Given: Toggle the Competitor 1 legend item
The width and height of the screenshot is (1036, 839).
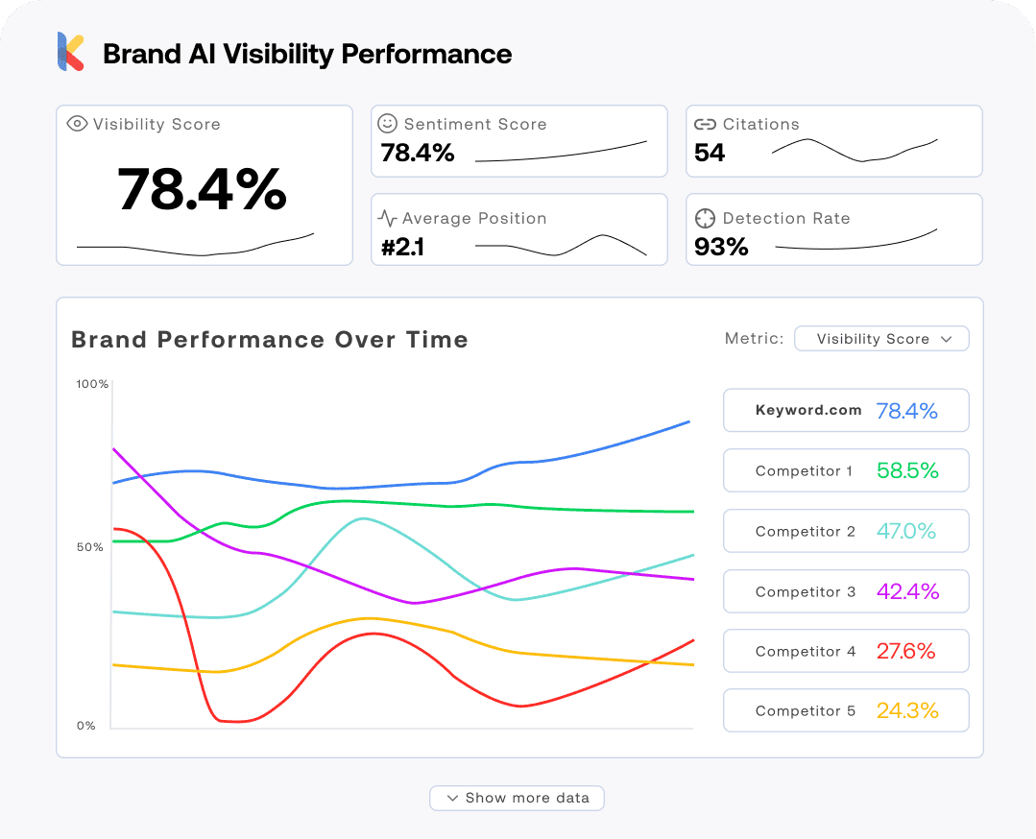Looking at the screenshot, I should 846,470.
